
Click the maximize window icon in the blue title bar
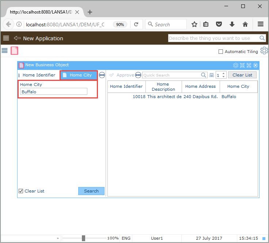click(x=249, y=65)
